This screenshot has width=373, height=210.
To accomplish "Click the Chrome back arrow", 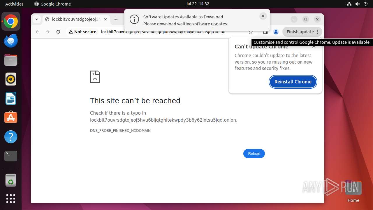I will pos(37,32).
